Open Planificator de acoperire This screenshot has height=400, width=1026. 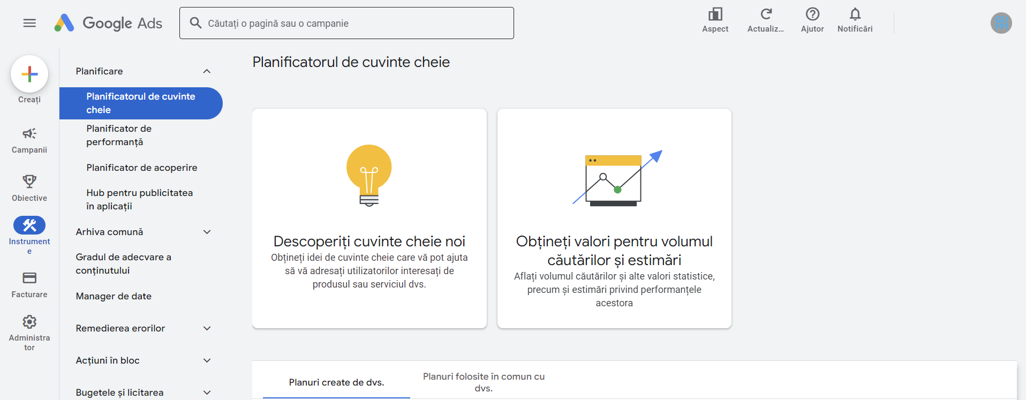click(141, 168)
